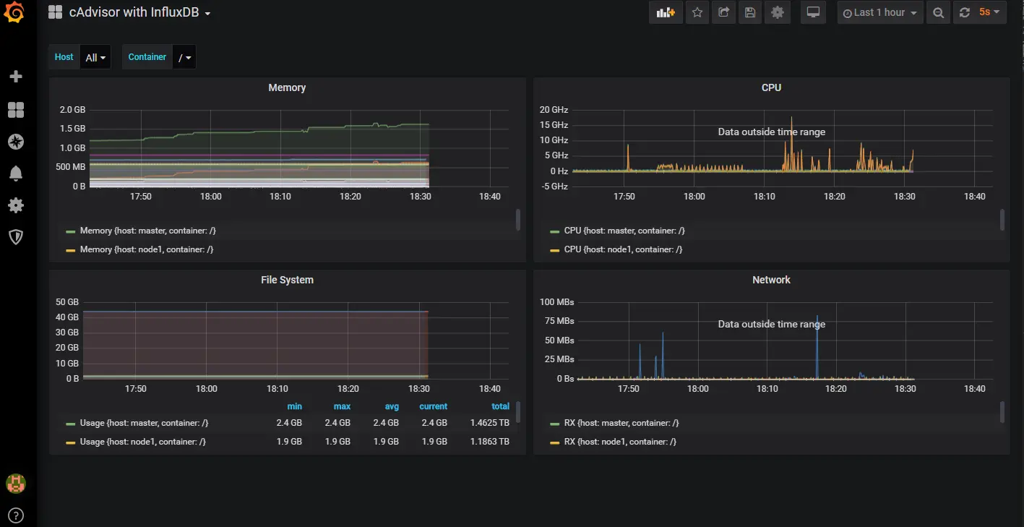
Task: Click the CPU Data outside time range message
Action: [771, 132]
